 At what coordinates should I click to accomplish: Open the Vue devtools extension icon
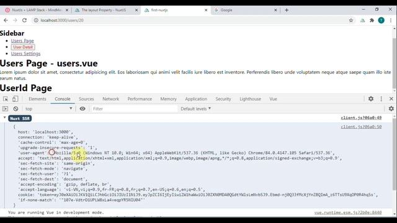click(x=362, y=20)
